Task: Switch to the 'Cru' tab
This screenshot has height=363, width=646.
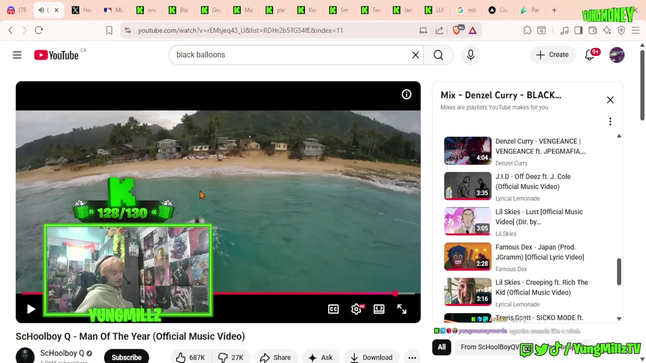Action: [498, 10]
